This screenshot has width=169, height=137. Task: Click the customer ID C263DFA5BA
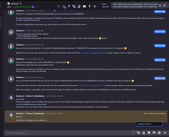(x=21, y=7)
